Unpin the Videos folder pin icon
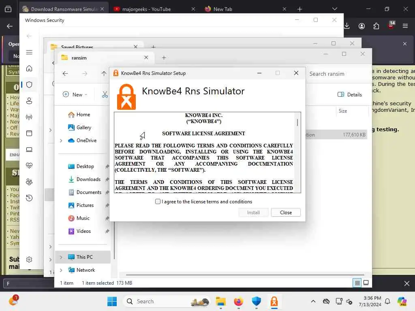415x311 pixels. point(107,231)
